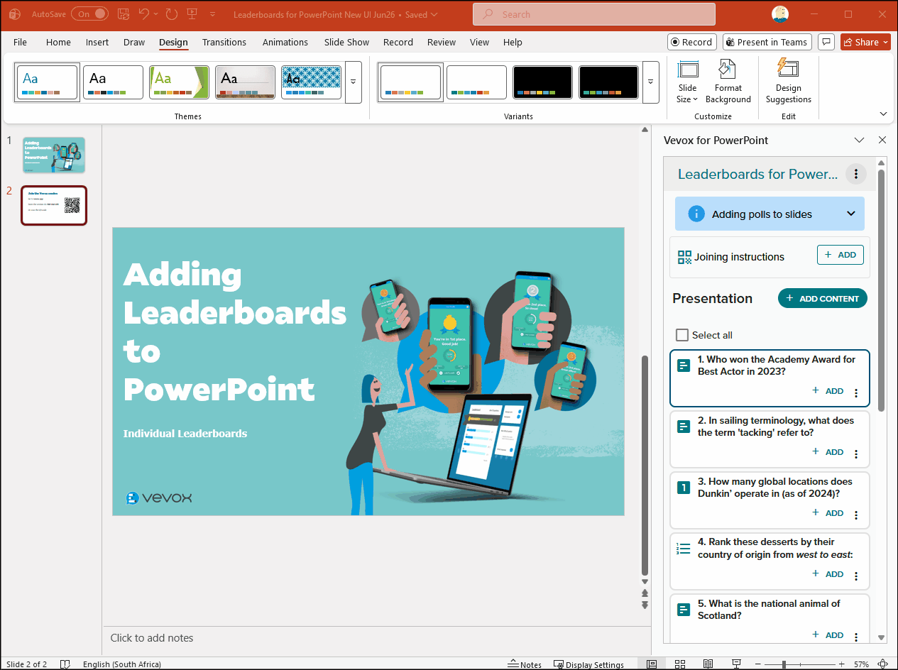This screenshot has width=898, height=670.
Task: Tick the Select all checkbox
Action: 682,335
